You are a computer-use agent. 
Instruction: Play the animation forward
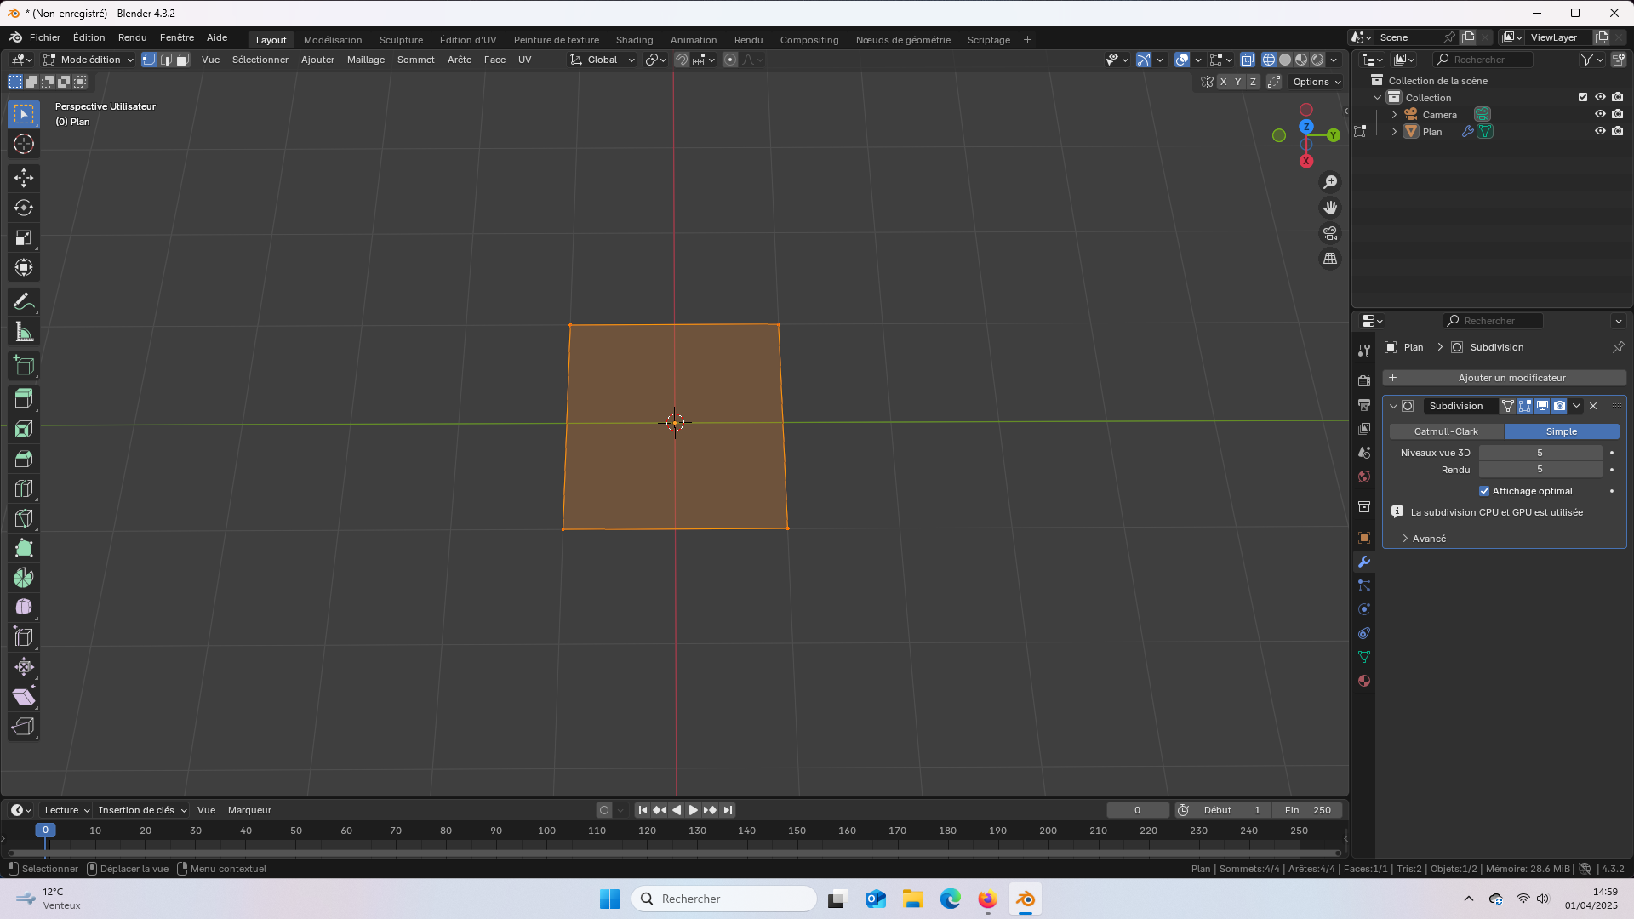point(693,810)
